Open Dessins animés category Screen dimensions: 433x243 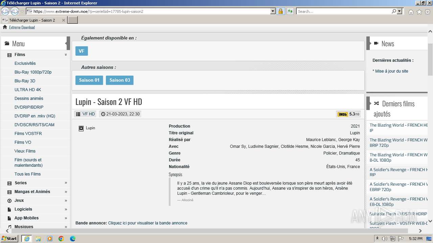click(29, 99)
